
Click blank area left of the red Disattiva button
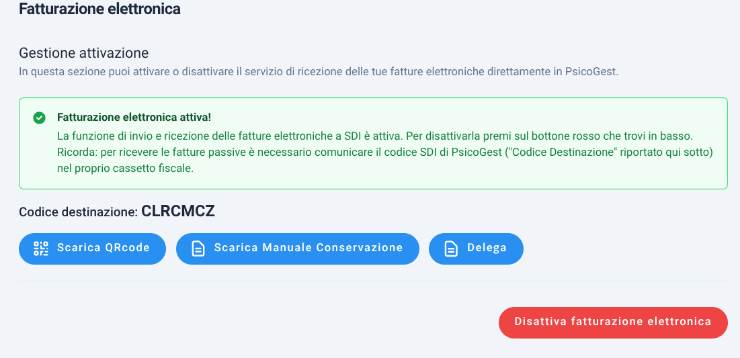point(255,322)
